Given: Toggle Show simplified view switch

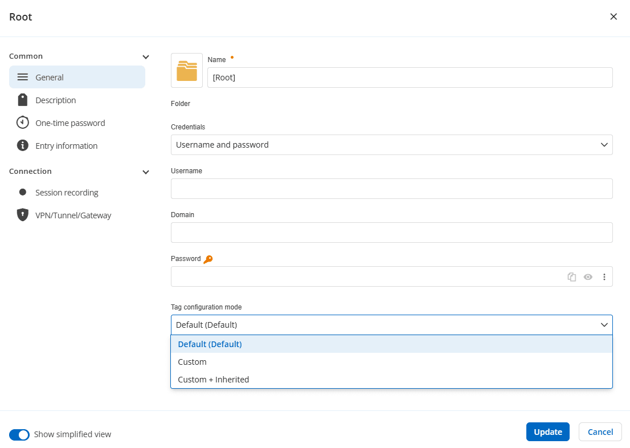Looking at the screenshot, I should (x=19, y=434).
